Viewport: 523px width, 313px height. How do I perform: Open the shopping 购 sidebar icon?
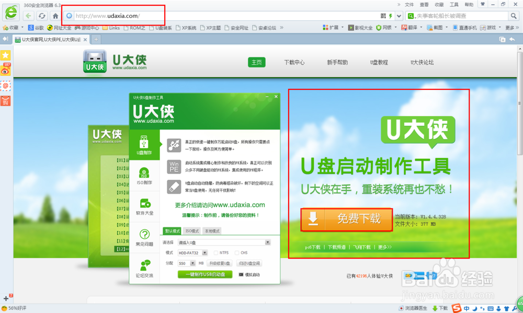point(6,101)
